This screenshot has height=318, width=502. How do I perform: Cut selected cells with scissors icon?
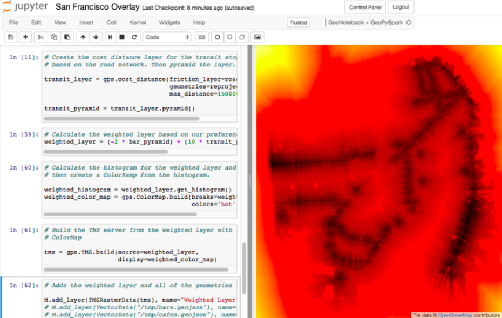[x=40, y=37]
